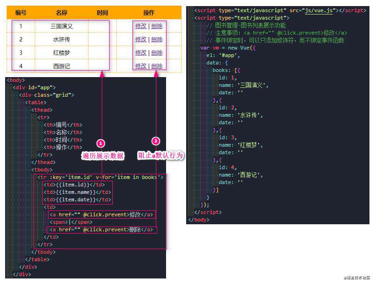
Task: Click the code line <div id="app">
Action: (35, 87)
